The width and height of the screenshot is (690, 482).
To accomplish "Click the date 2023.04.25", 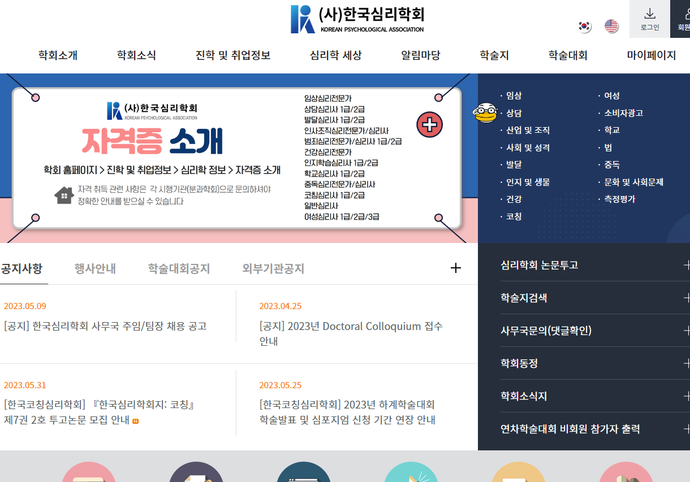I will (281, 306).
